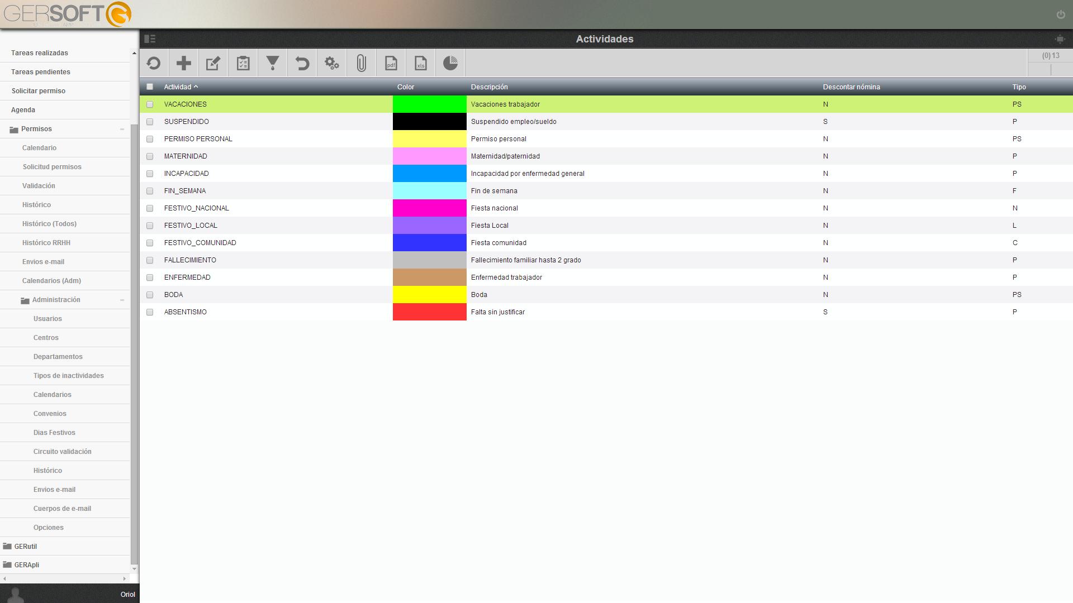Open the pie chart icon
Viewport: 1073px width, 603px height.
450,63
